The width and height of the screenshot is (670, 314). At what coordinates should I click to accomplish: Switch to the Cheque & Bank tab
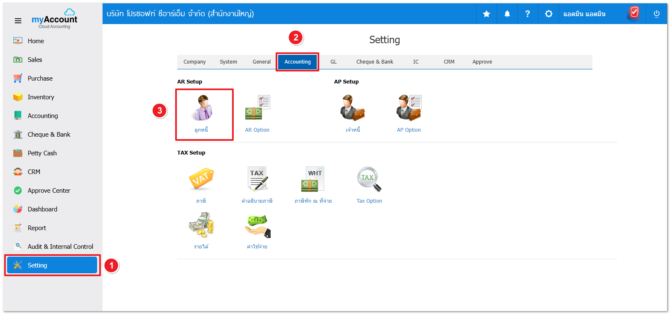[374, 62]
